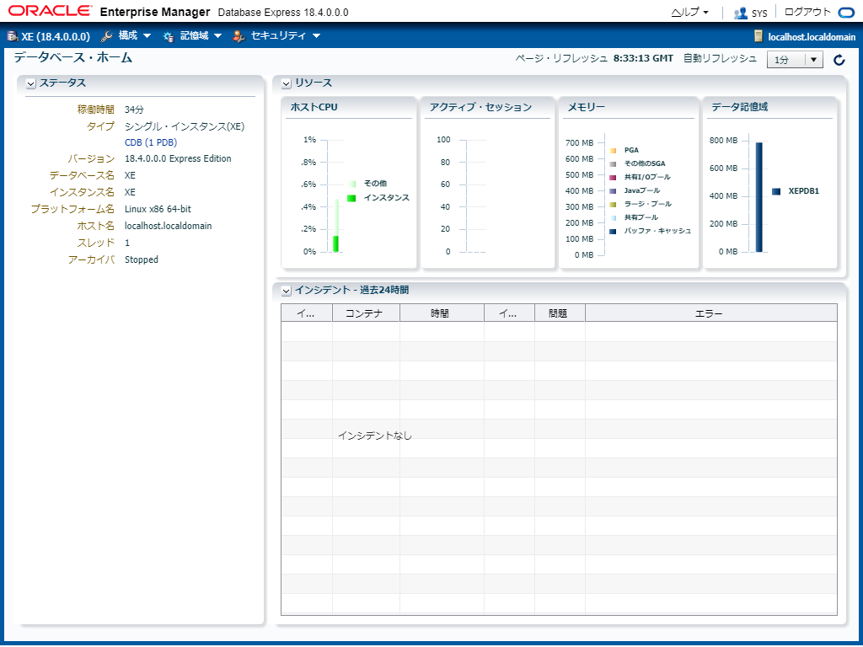The image size is (863, 647).
Task: Open the 構成 menu
Action: pos(134,35)
